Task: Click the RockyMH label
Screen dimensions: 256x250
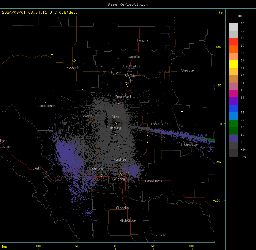Action: 73,67
